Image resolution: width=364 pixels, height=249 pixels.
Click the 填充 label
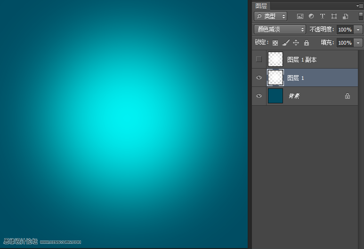coord(327,42)
